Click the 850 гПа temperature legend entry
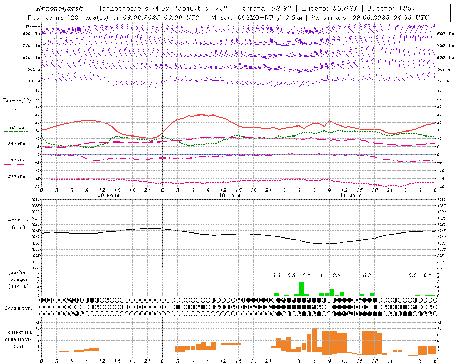Viewport: 456px width, 364px height. 17,144
